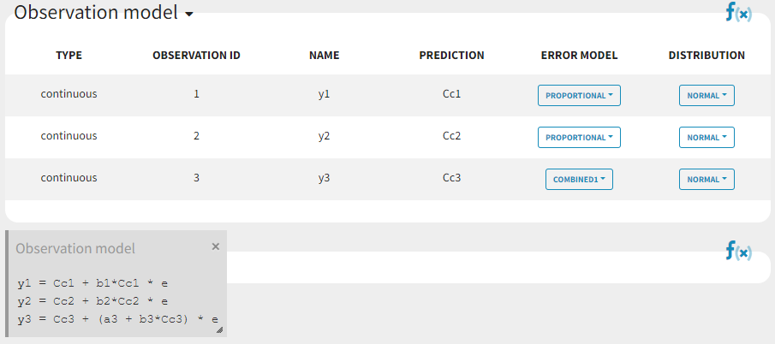Grab the popup resize handle corner
Viewport: 775px width, 344px height.
click(x=219, y=329)
